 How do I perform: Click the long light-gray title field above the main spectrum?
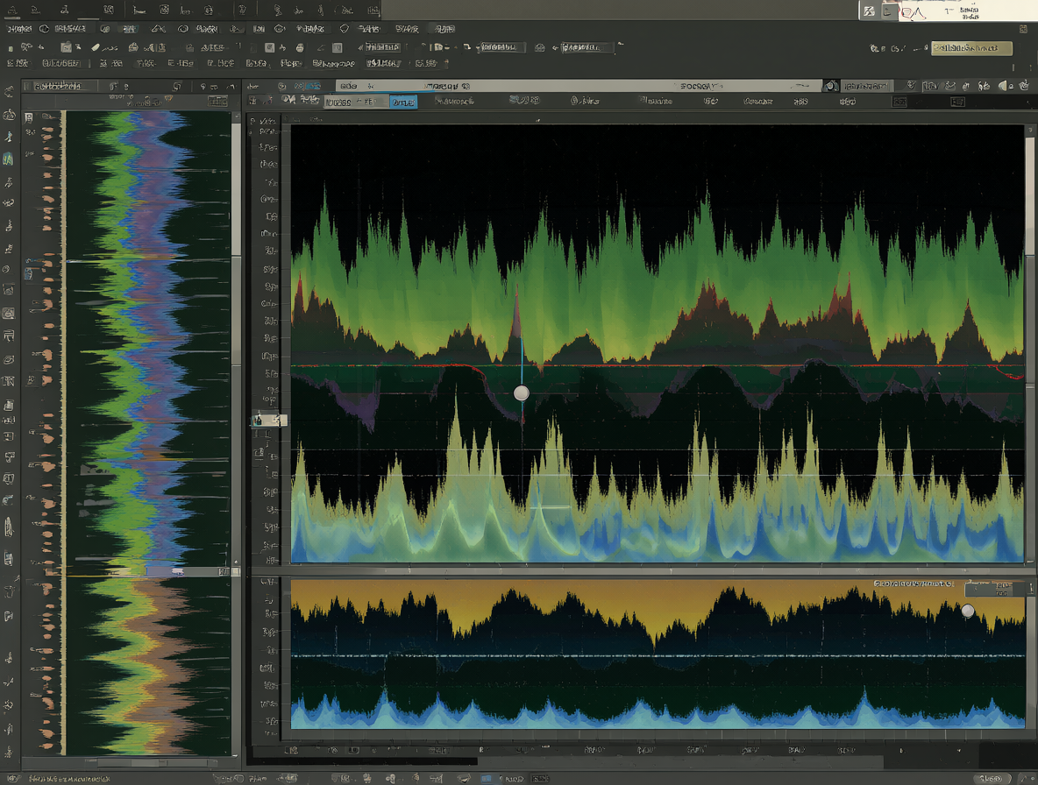579,86
